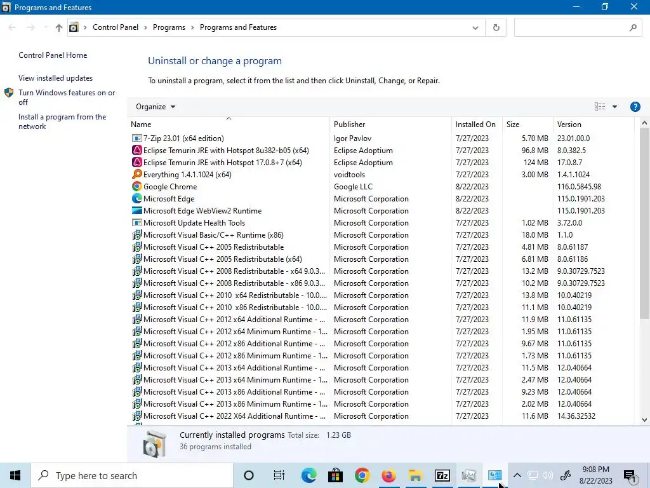Click the search magnifier icon in the search box
The image size is (650, 488).
pos(633,27)
